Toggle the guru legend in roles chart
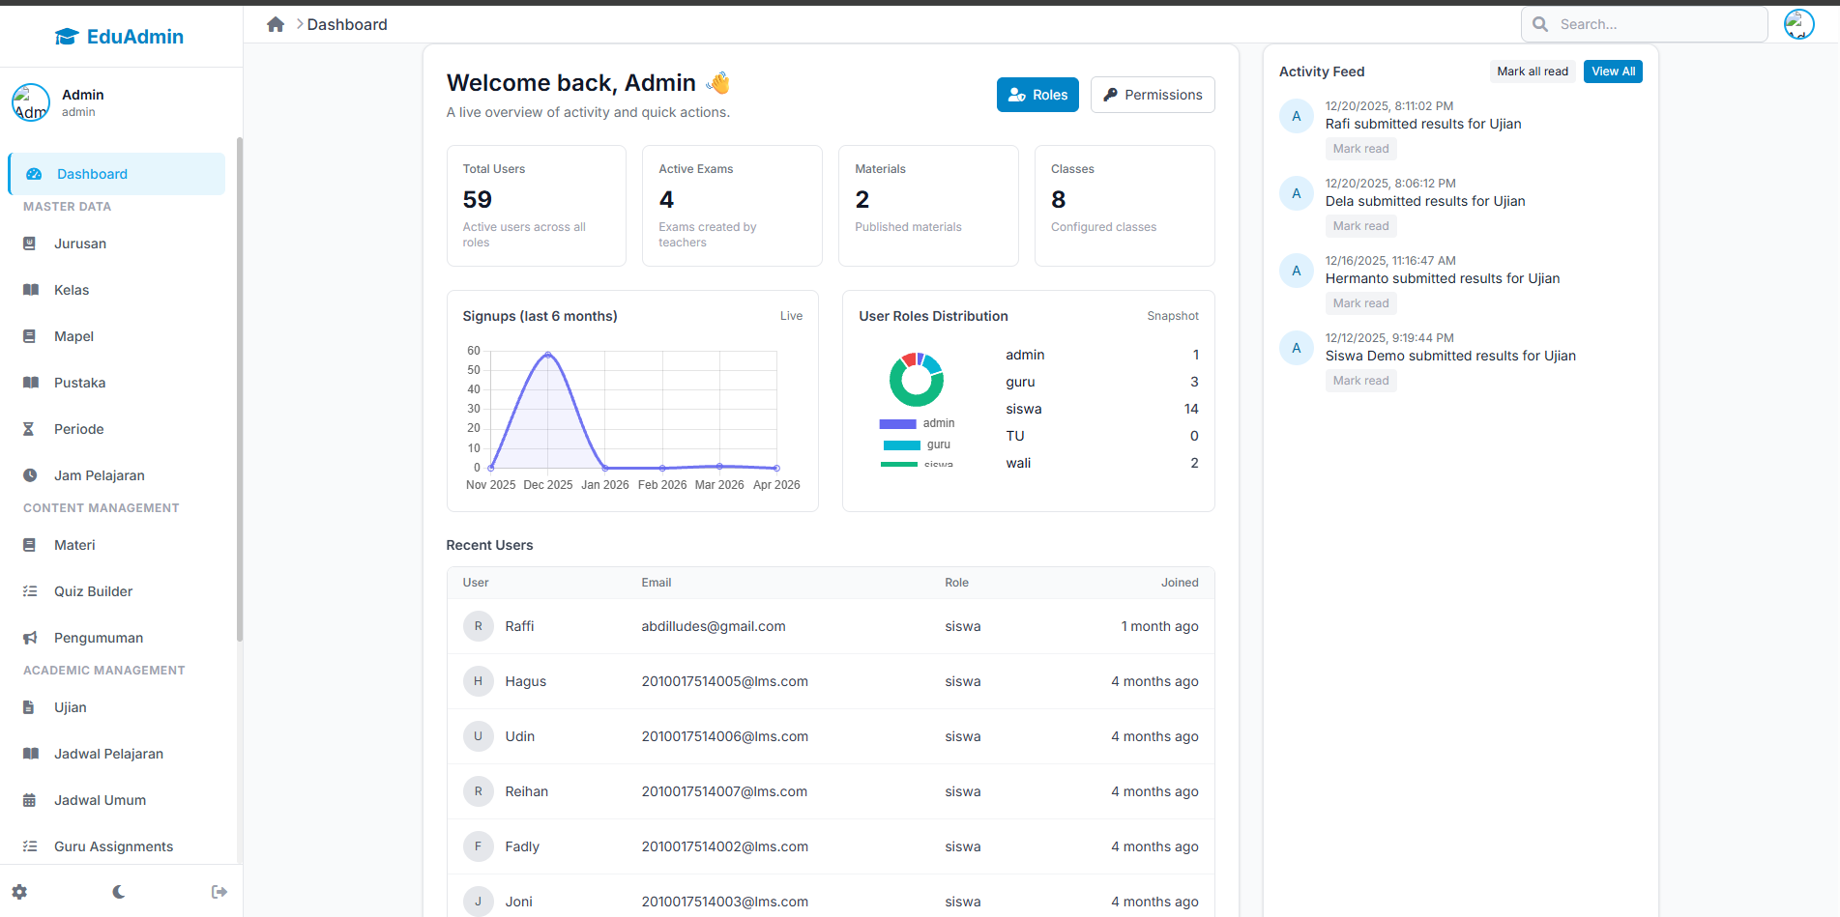 [x=917, y=444]
